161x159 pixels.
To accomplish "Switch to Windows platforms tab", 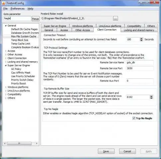I will (82, 26).
